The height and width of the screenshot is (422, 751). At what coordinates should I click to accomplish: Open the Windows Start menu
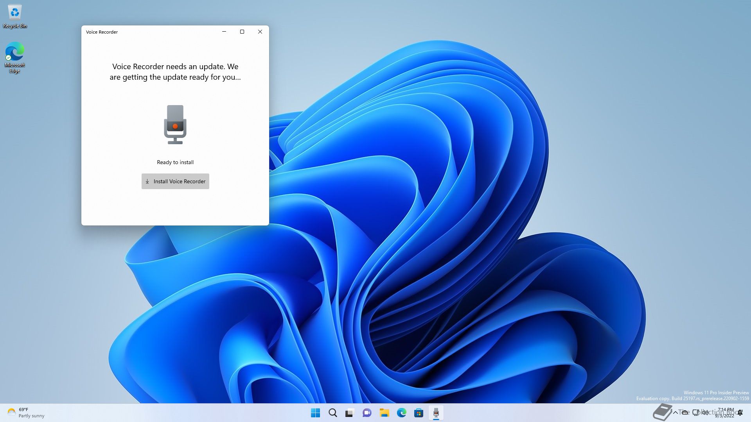coord(315,413)
